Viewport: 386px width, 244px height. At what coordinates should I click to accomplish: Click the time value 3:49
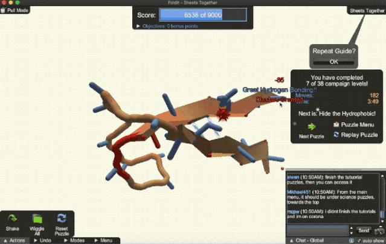[x=373, y=101]
